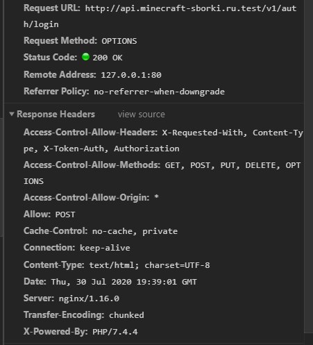Click the Request Method OPTIONS value

coord(119,41)
